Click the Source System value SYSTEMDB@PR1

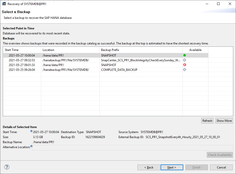(x=152, y=132)
